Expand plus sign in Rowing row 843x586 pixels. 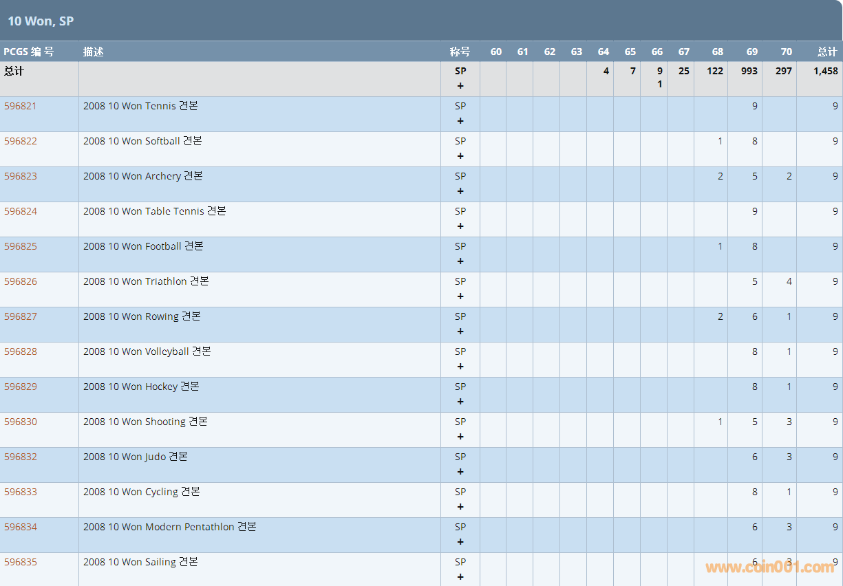(x=460, y=332)
